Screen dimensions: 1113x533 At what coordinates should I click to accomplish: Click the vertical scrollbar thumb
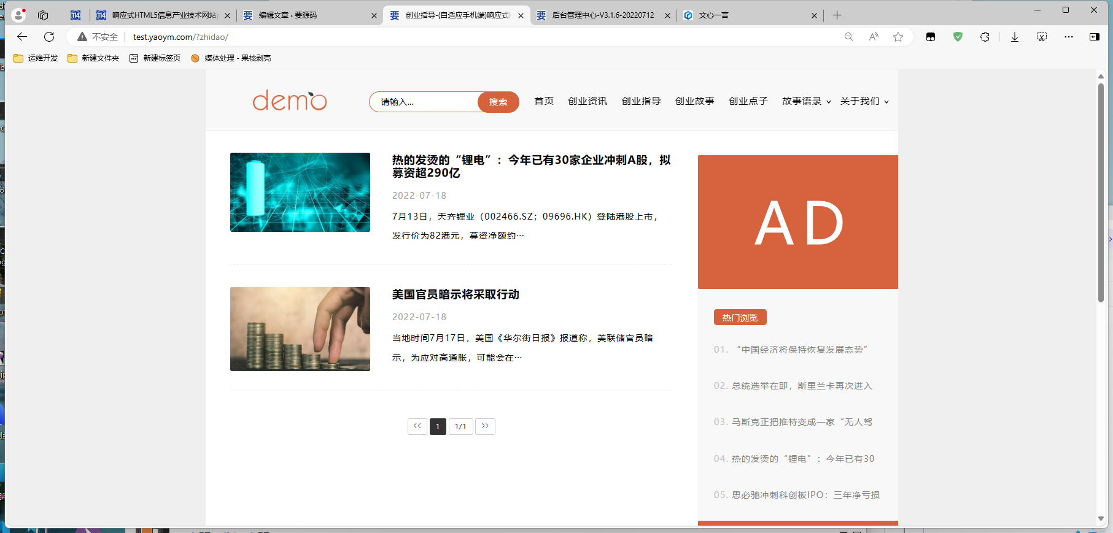(1101, 192)
